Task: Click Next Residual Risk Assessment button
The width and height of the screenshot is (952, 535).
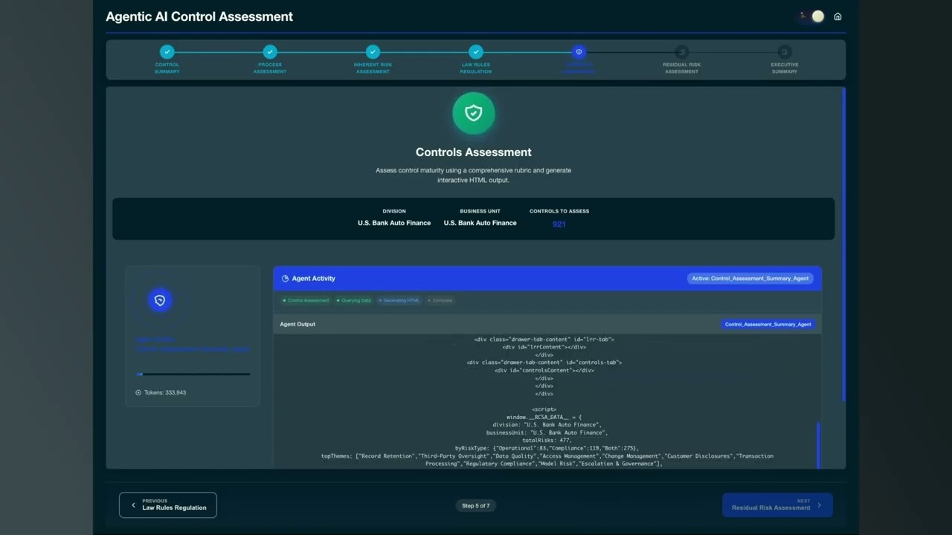Action: pos(777,505)
